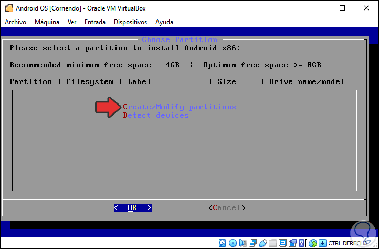Click the mouse integration status icon

click(313, 243)
